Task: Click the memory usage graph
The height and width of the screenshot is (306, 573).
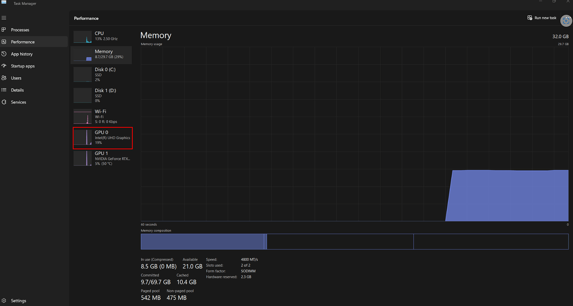Action: (x=354, y=134)
